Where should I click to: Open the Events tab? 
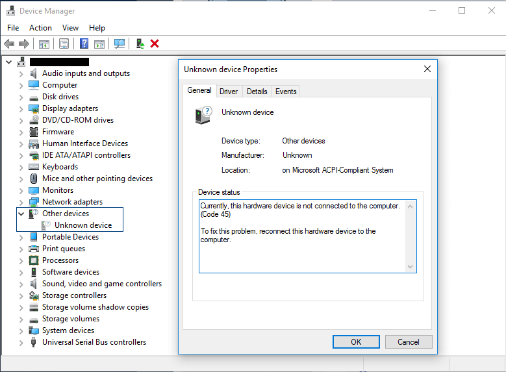pos(286,92)
